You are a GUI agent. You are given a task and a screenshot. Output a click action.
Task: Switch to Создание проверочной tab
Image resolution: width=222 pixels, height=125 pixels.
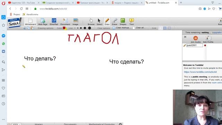pyautogui.click(x=58, y=3)
